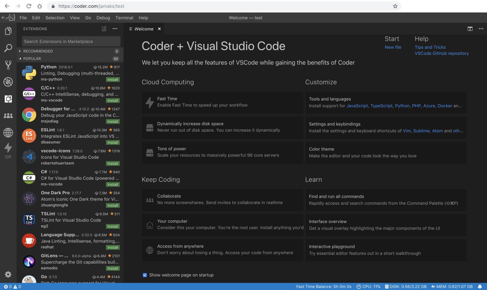Open the settings gear in activity bar
The height and width of the screenshot is (290, 487).
point(8,274)
